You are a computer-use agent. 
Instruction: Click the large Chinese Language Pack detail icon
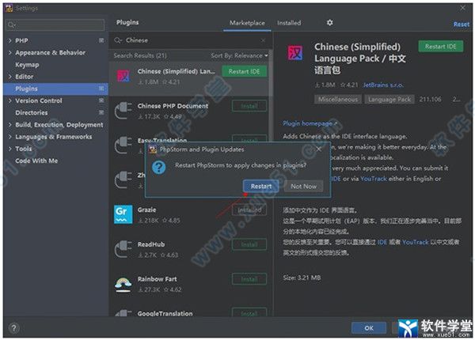tap(294, 53)
